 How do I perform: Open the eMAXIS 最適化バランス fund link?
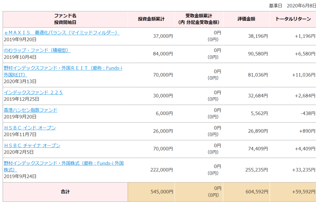[x=61, y=33]
